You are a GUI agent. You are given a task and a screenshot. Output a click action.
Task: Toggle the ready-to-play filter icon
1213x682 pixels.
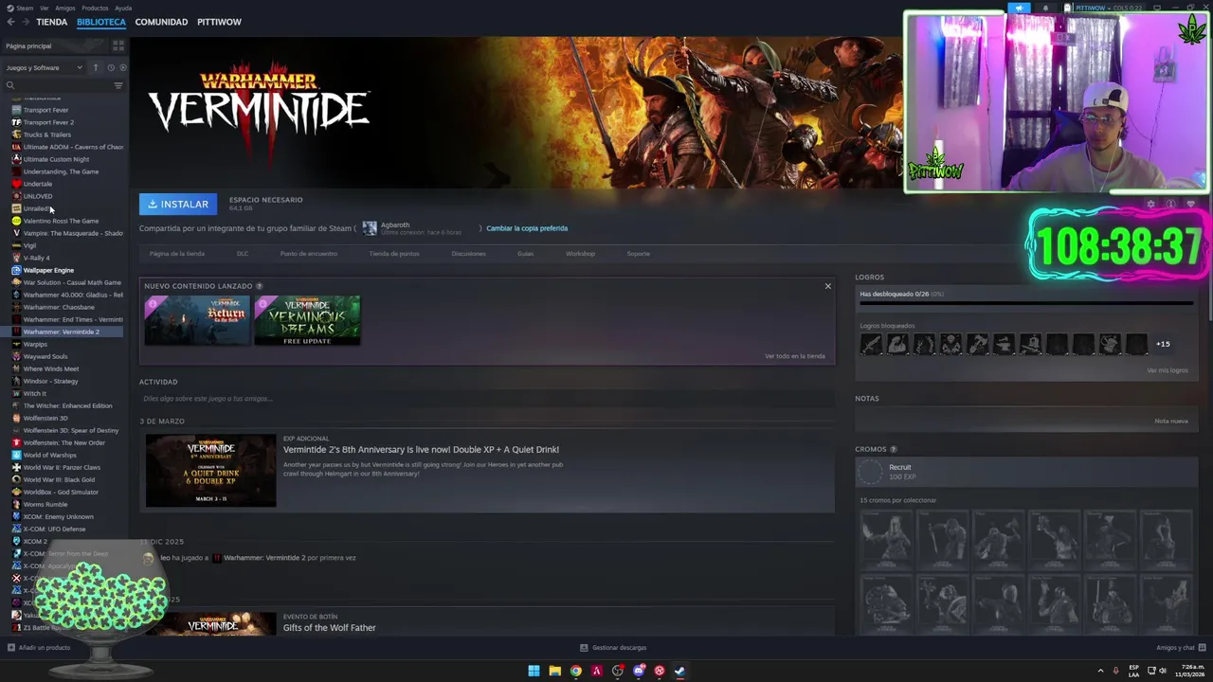[x=122, y=67]
